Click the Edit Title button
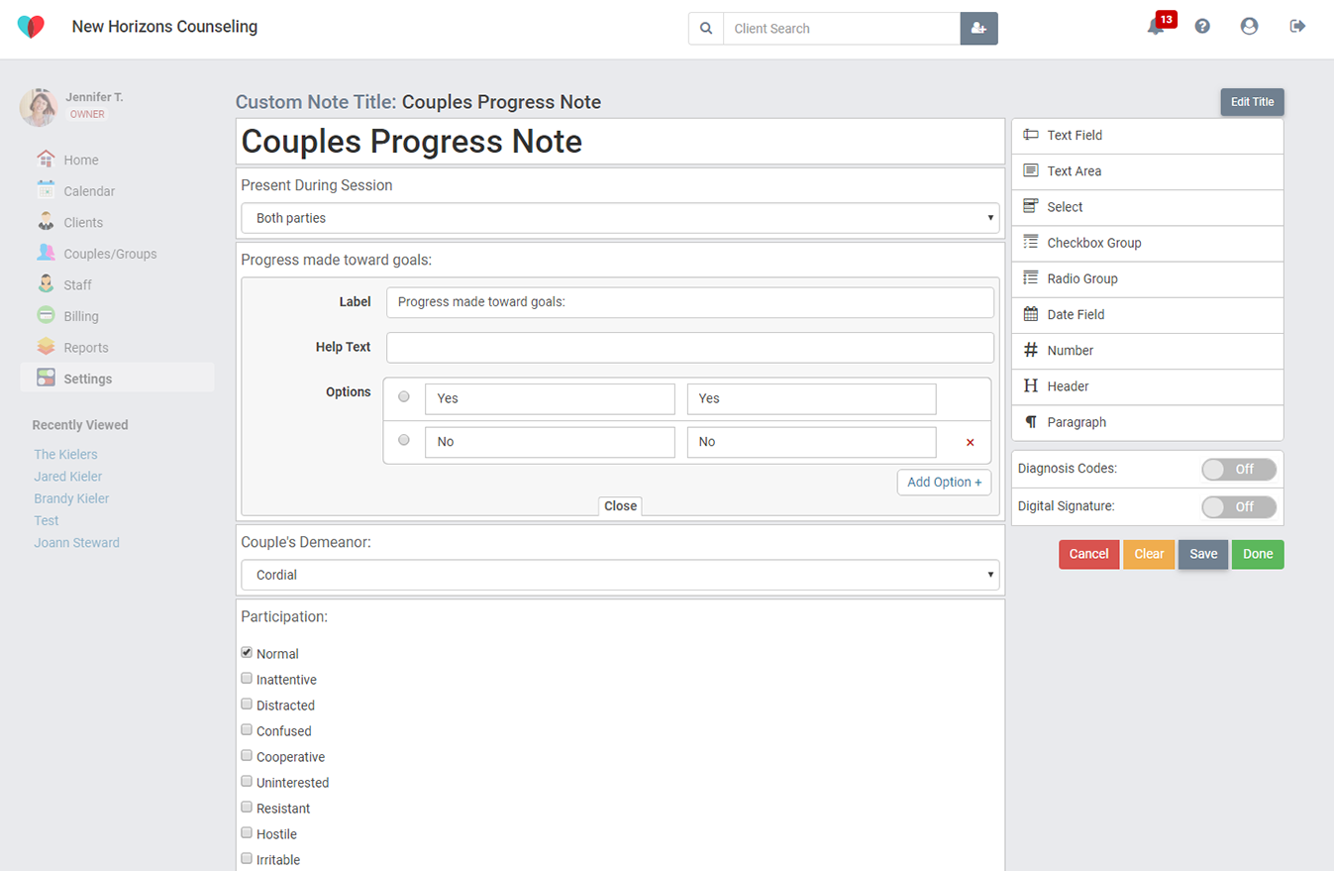 click(x=1252, y=102)
